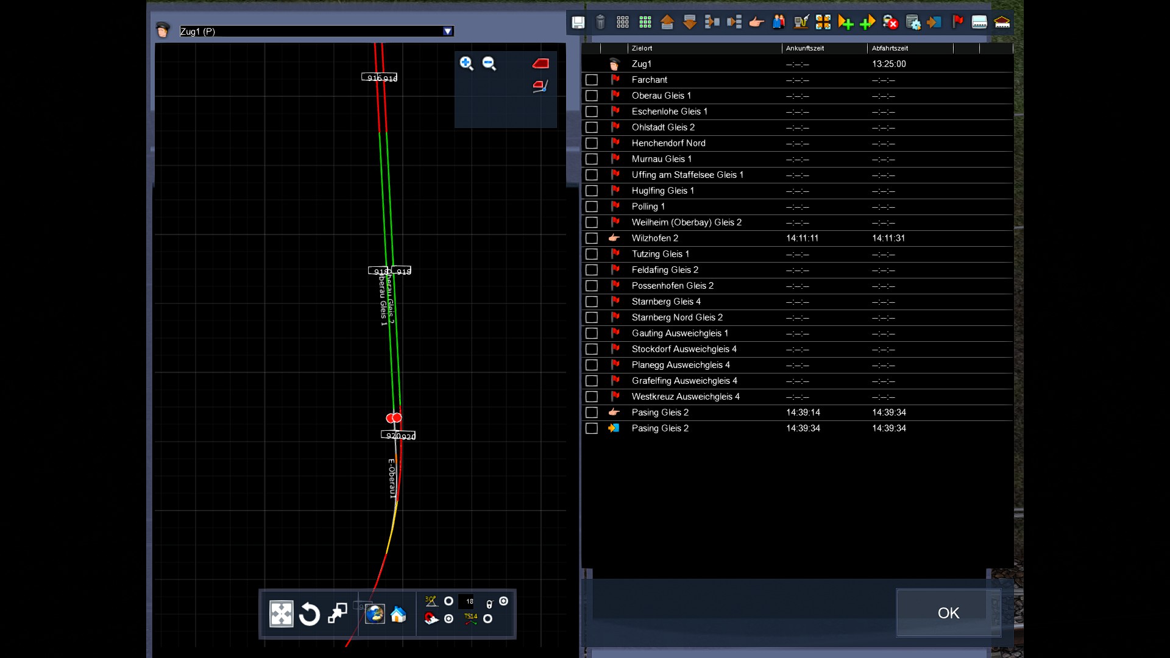Toggle the magnet snap radio button
This screenshot has height=658, width=1170.
449,619
